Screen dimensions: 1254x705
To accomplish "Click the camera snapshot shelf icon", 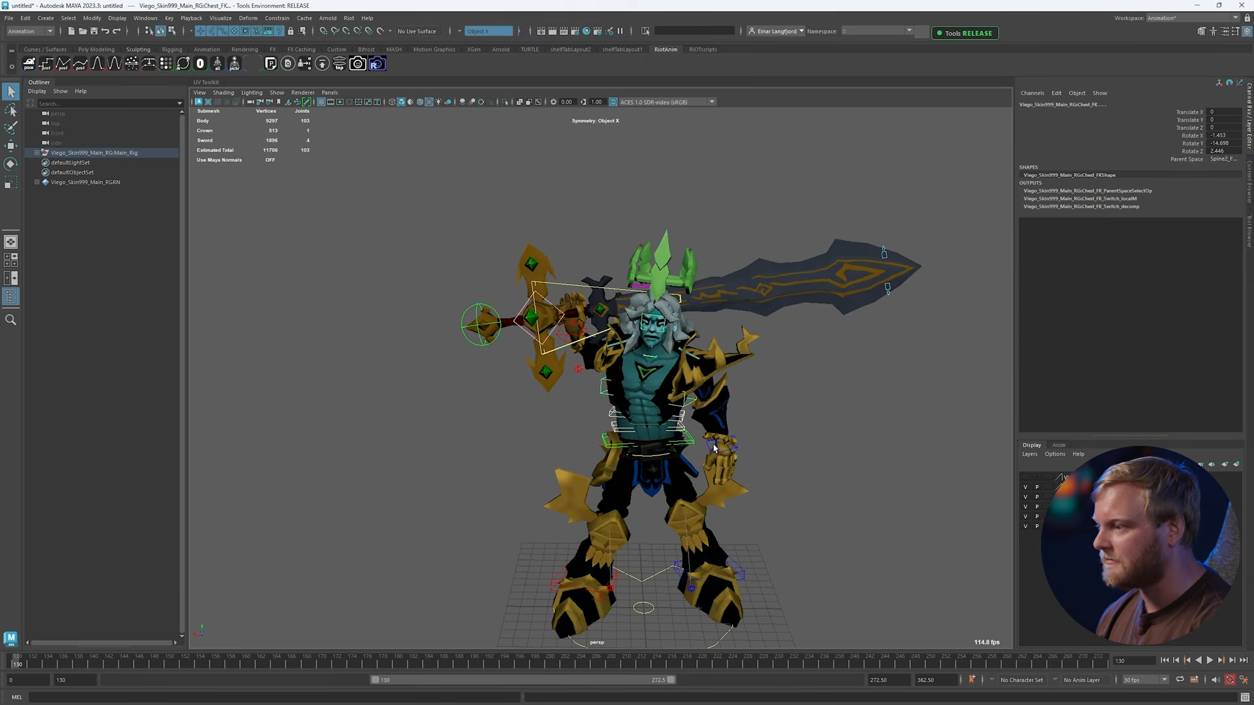I will point(357,63).
